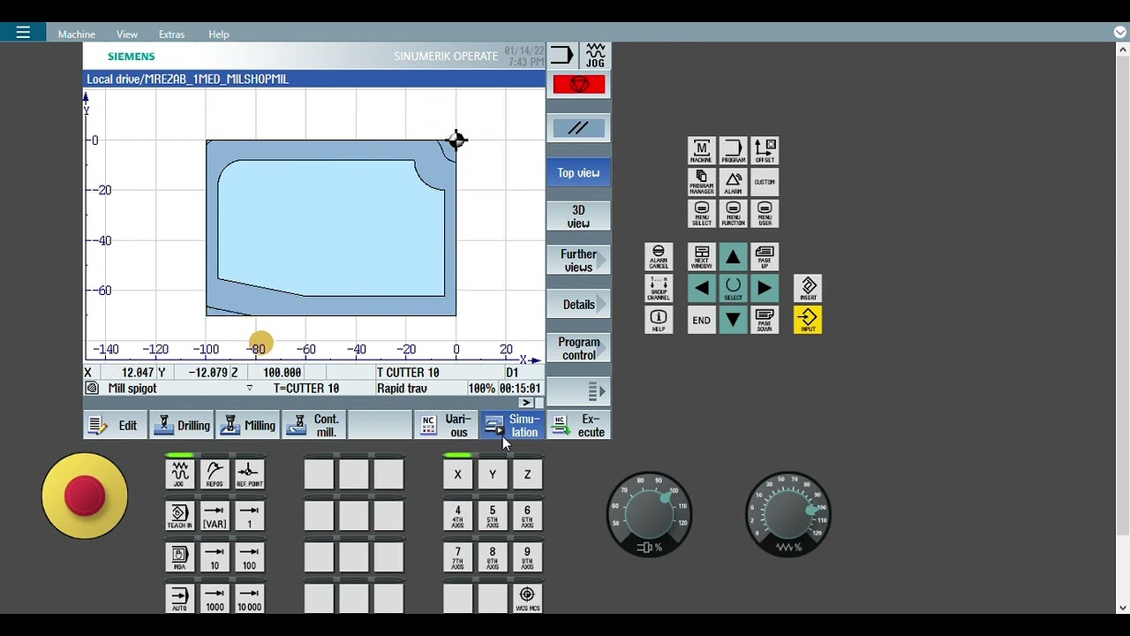Viewport: 1130px width, 636px height.
Task: Click the cursor down arrow key
Action: [x=733, y=320]
